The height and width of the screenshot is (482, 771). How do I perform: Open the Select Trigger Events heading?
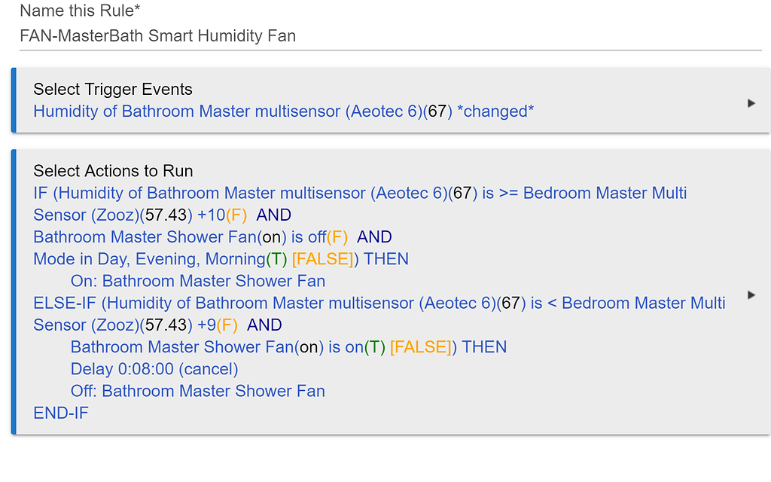click(113, 89)
